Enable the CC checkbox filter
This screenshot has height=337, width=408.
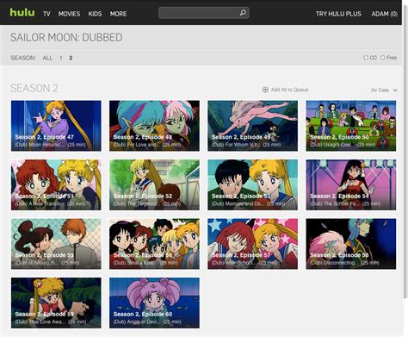[x=366, y=58]
